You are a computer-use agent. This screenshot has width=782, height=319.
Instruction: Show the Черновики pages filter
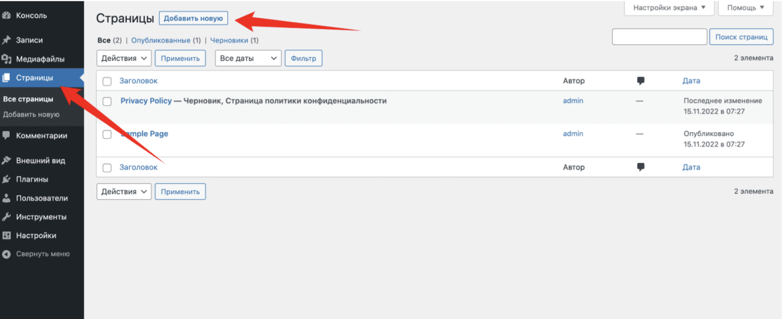tap(229, 40)
